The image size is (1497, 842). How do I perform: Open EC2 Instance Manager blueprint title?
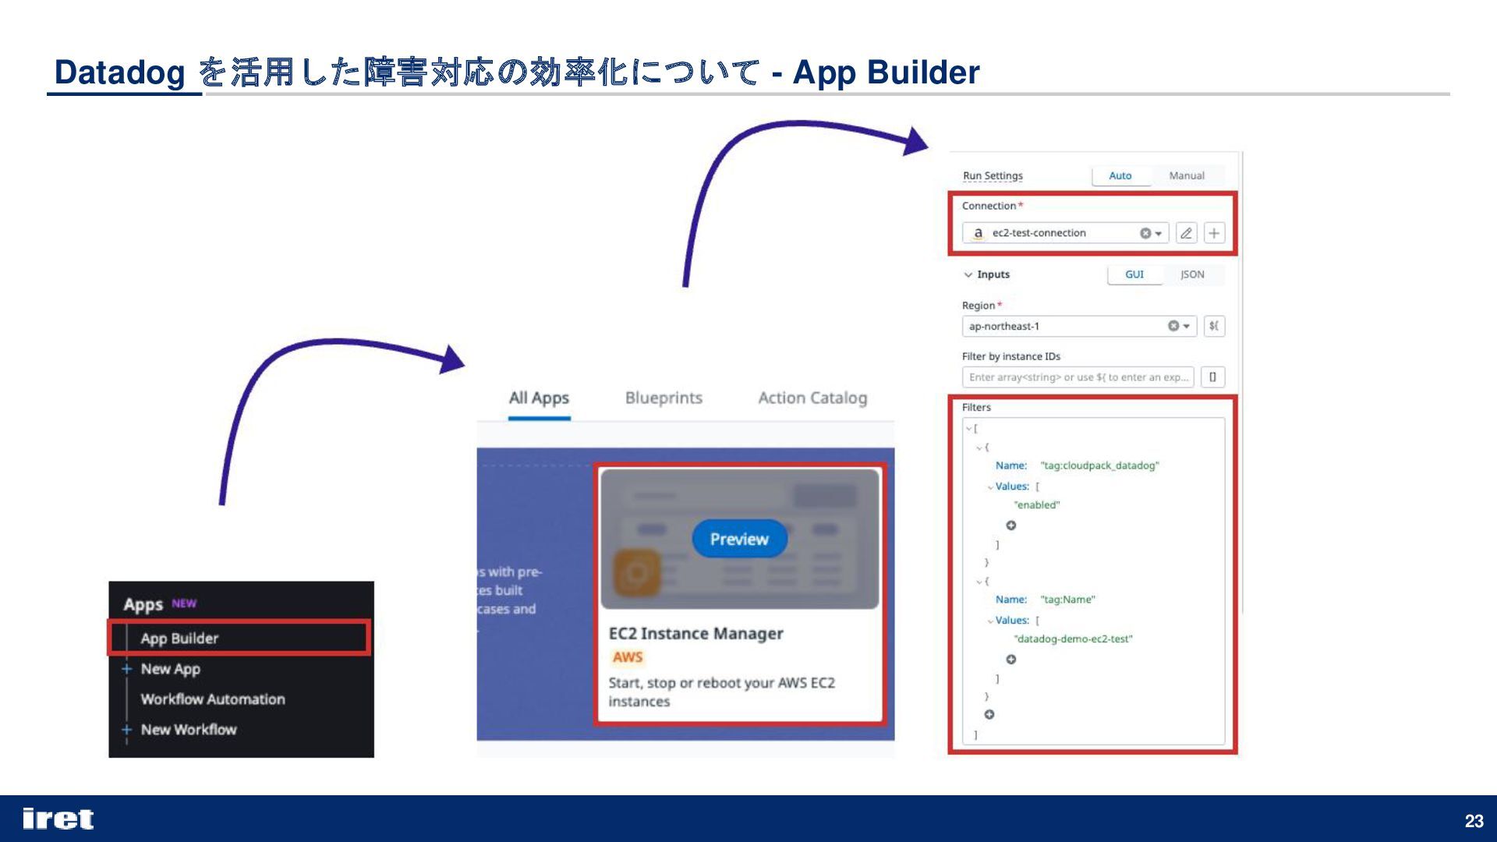(695, 634)
